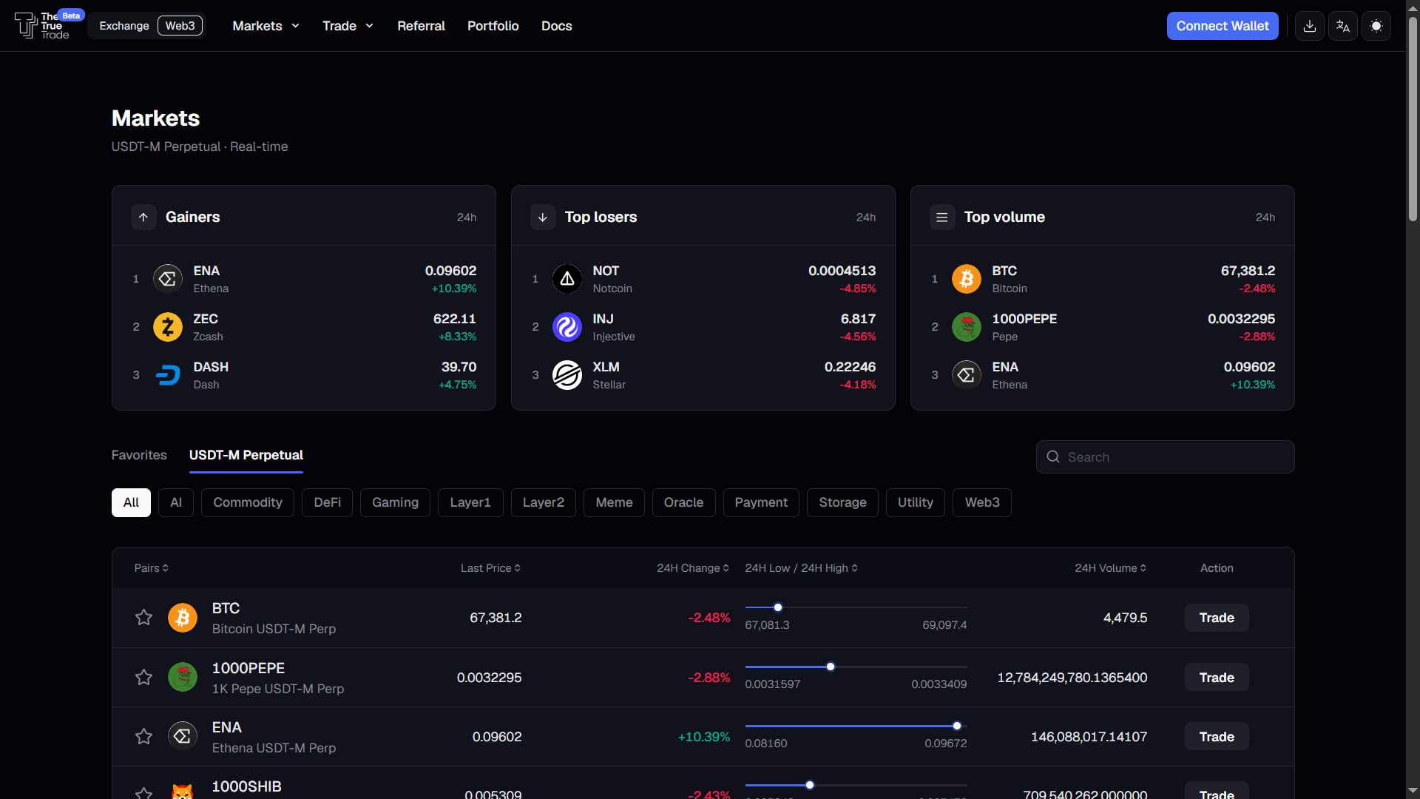This screenshot has width=1420, height=799.
Task: Filter by DeFi category
Action: [327, 502]
